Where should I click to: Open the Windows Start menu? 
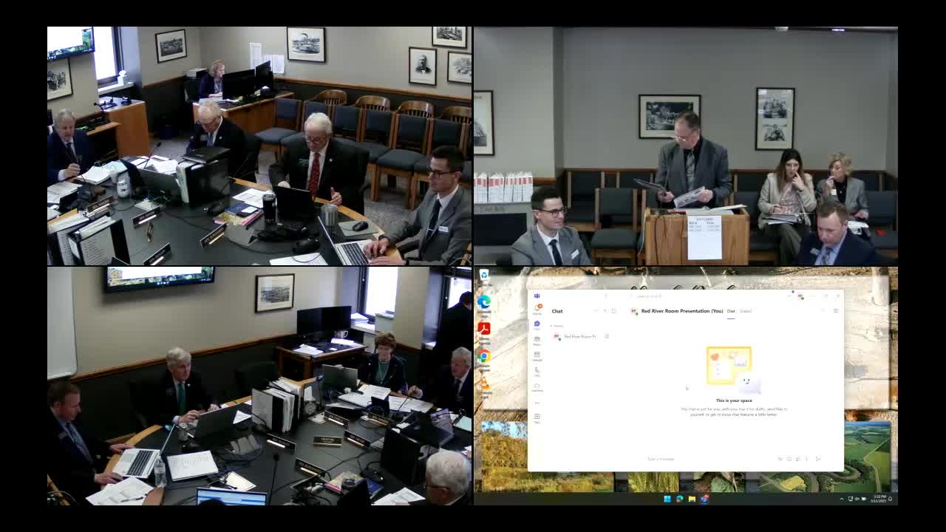click(667, 499)
